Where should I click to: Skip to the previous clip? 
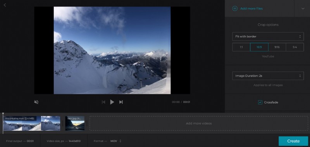[103, 102]
